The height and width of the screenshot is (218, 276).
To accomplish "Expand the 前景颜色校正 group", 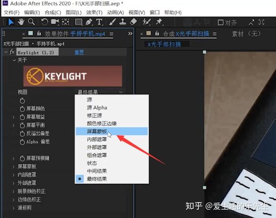I will (x=13, y=192).
